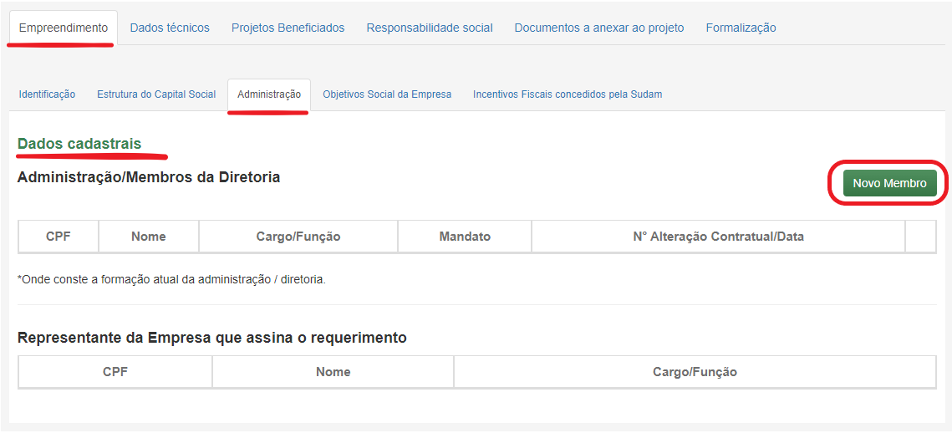The image size is (952, 433).
Task: Click the note about formação atual da administração
Action: pos(172,280)
